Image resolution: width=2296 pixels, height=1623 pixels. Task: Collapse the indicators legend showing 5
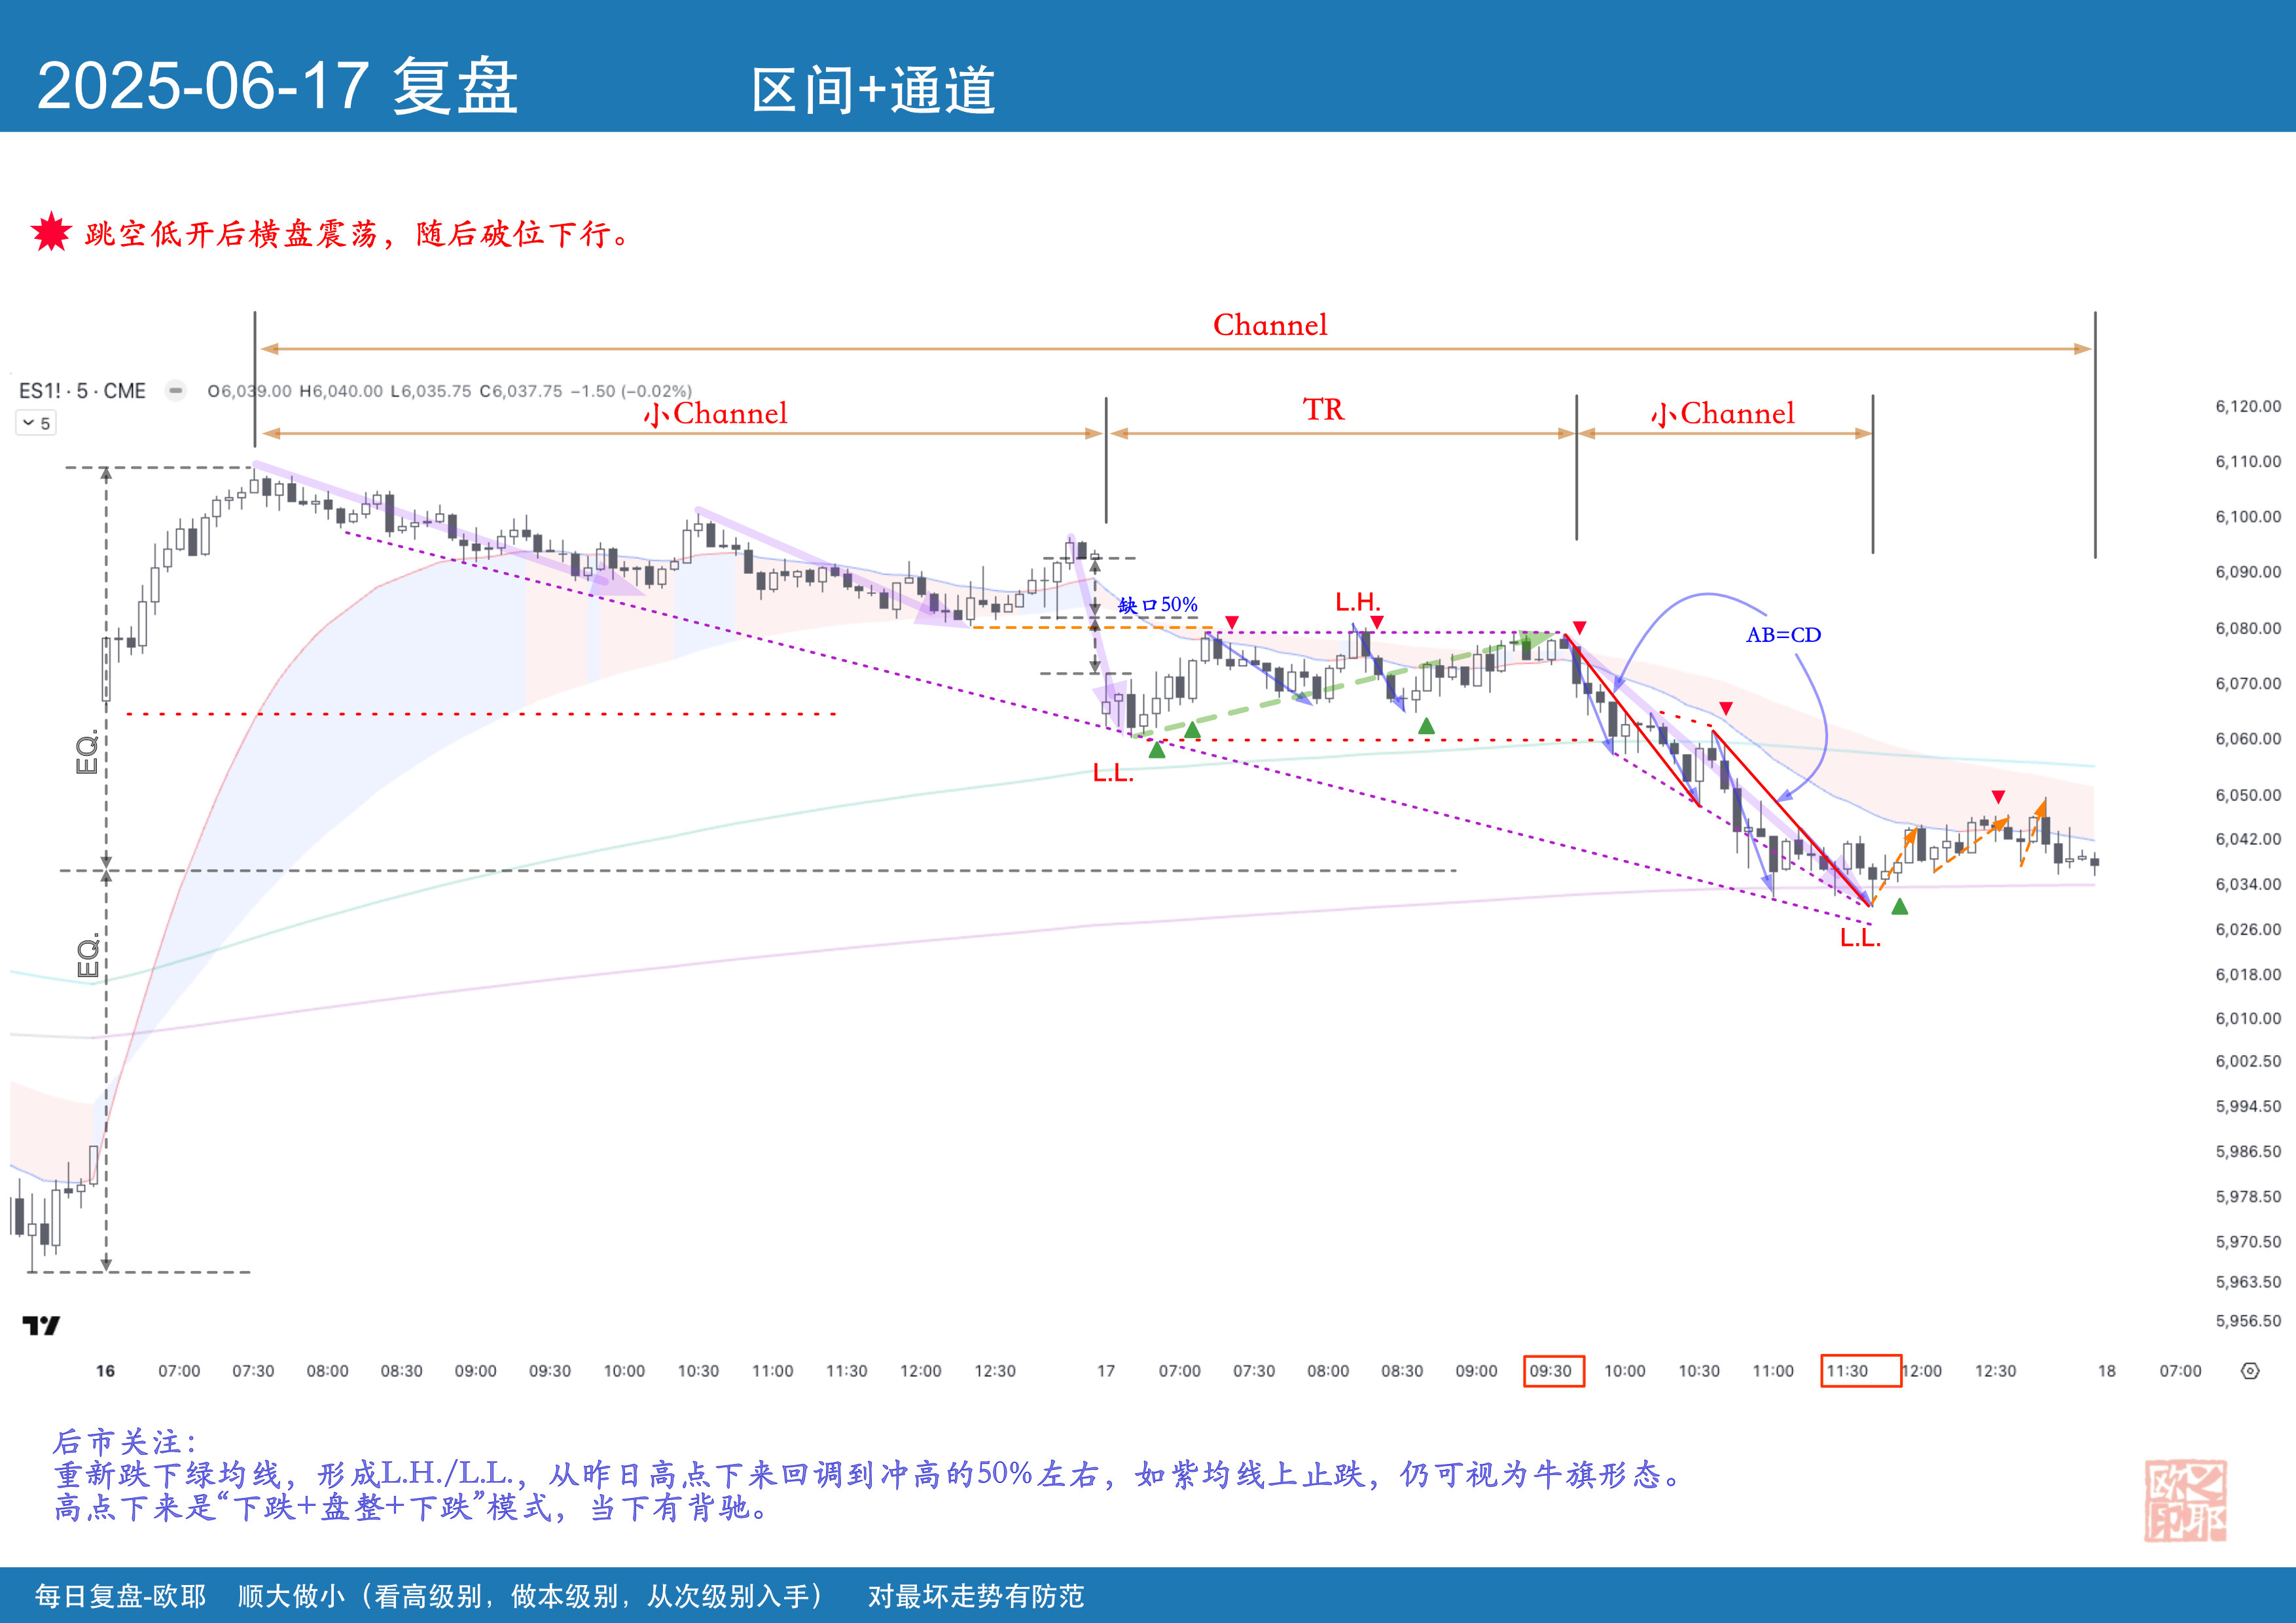[x=36, y=423]
